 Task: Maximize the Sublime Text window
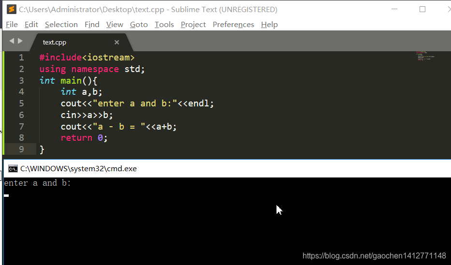pyautogui.click(x=422, y=9)
